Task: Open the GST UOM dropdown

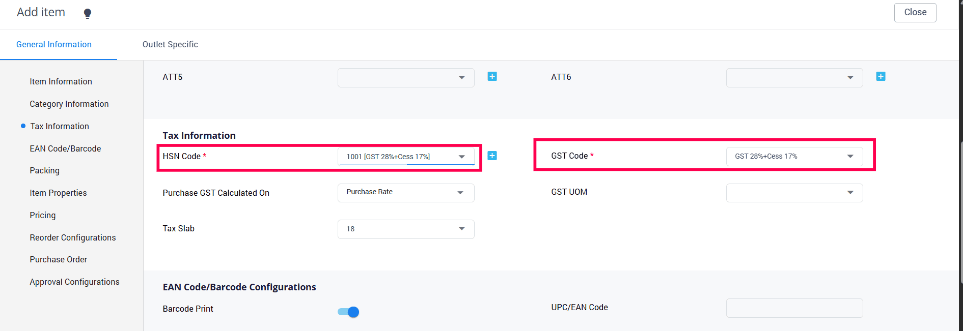Action: click(794, 192)
